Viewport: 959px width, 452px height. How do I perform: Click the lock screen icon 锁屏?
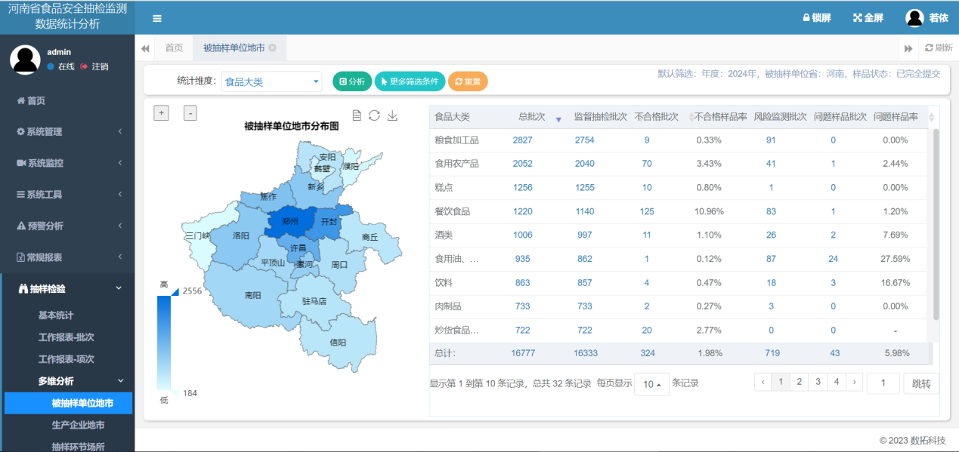tap(817, 18)
